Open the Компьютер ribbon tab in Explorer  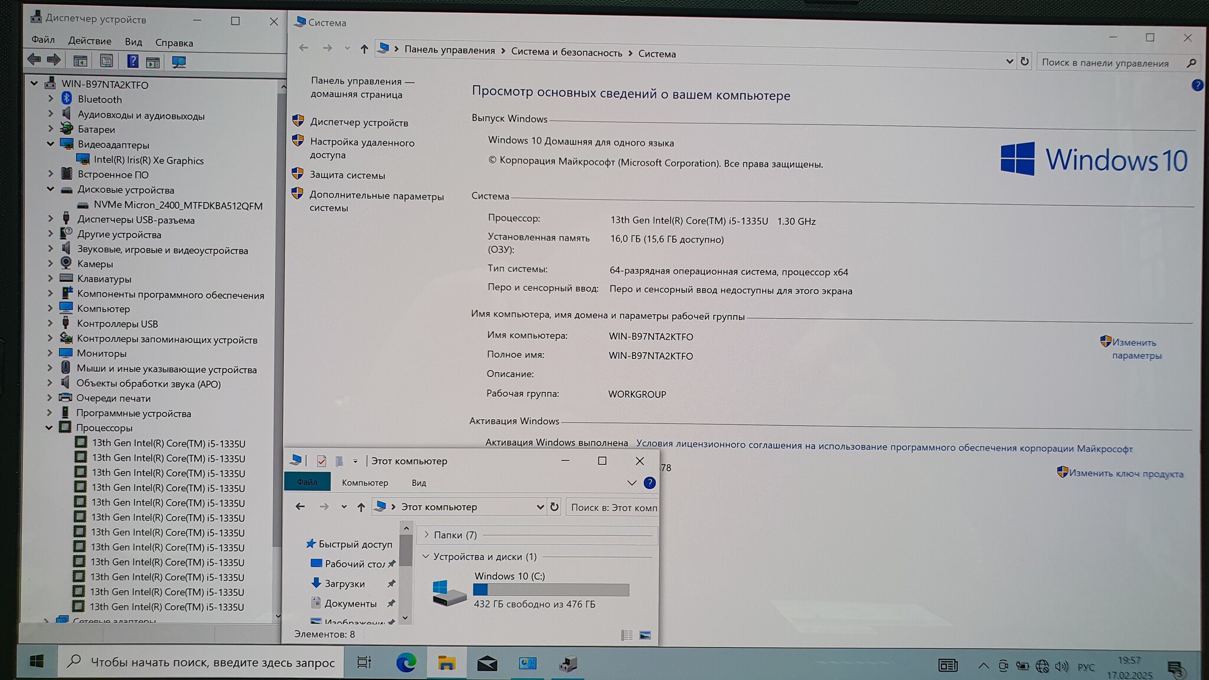pyautogui.click(x=365, y=482)
